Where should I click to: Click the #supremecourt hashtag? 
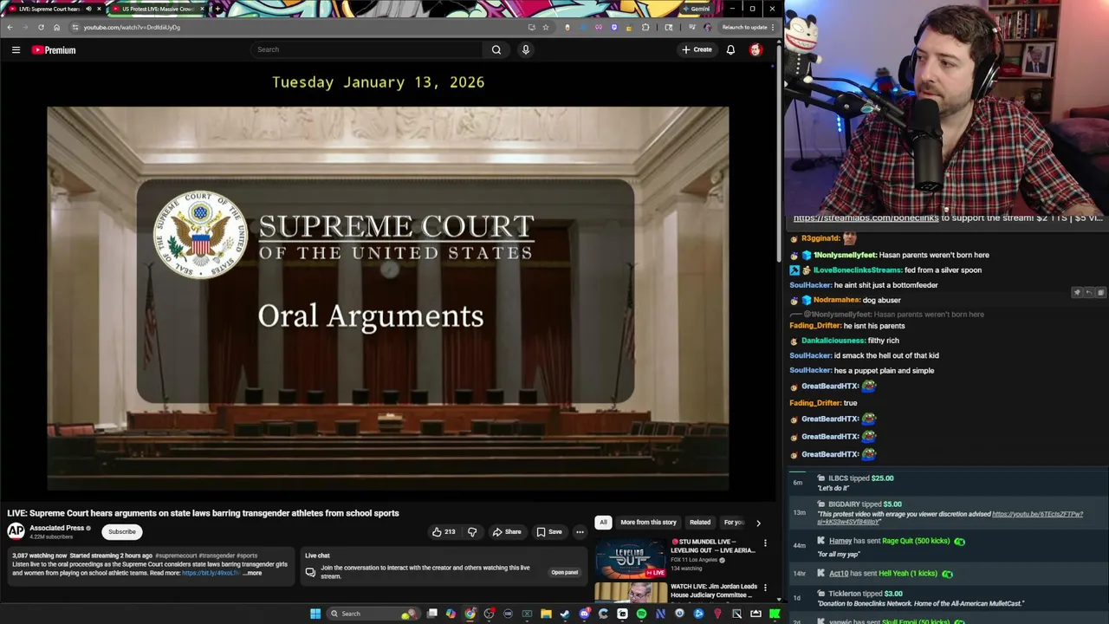pyautogui.click(x=176, y=556)
